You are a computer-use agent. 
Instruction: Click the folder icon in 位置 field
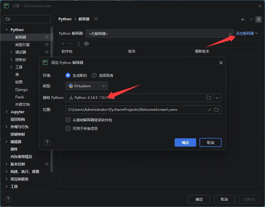coord(216,110)
